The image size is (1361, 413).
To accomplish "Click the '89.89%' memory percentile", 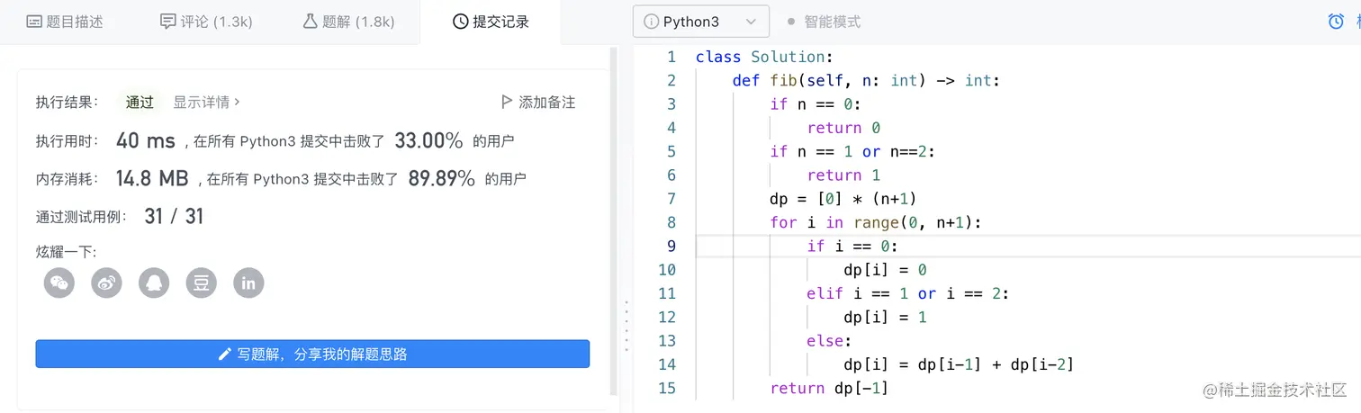I will [x=441, y=178].
